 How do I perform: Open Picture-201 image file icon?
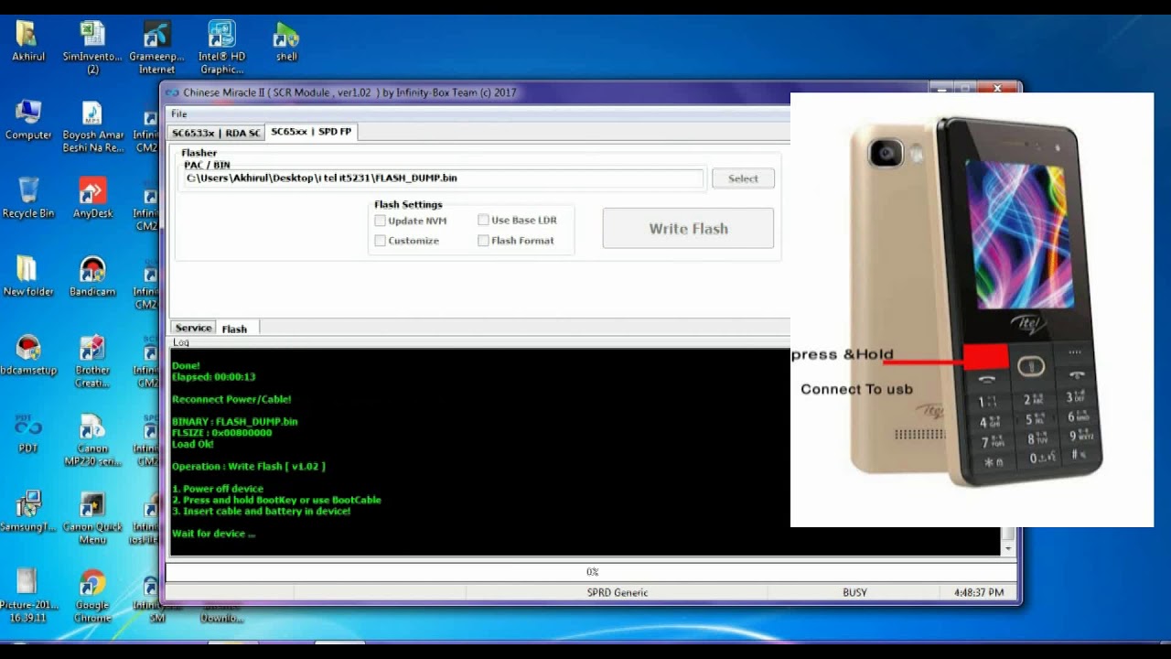(28, 596)
